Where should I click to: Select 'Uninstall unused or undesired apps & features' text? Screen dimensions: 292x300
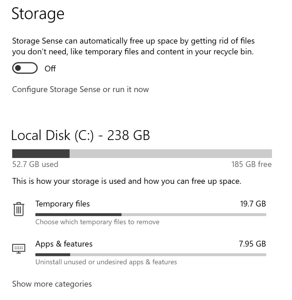[106, 262]
